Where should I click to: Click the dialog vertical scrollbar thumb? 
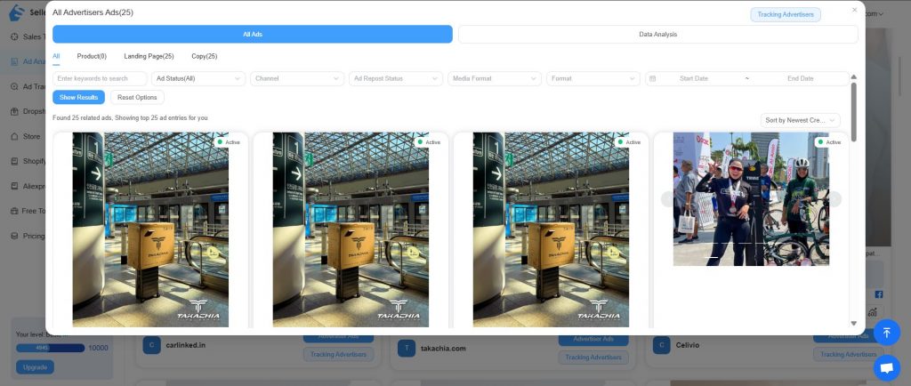853,111
